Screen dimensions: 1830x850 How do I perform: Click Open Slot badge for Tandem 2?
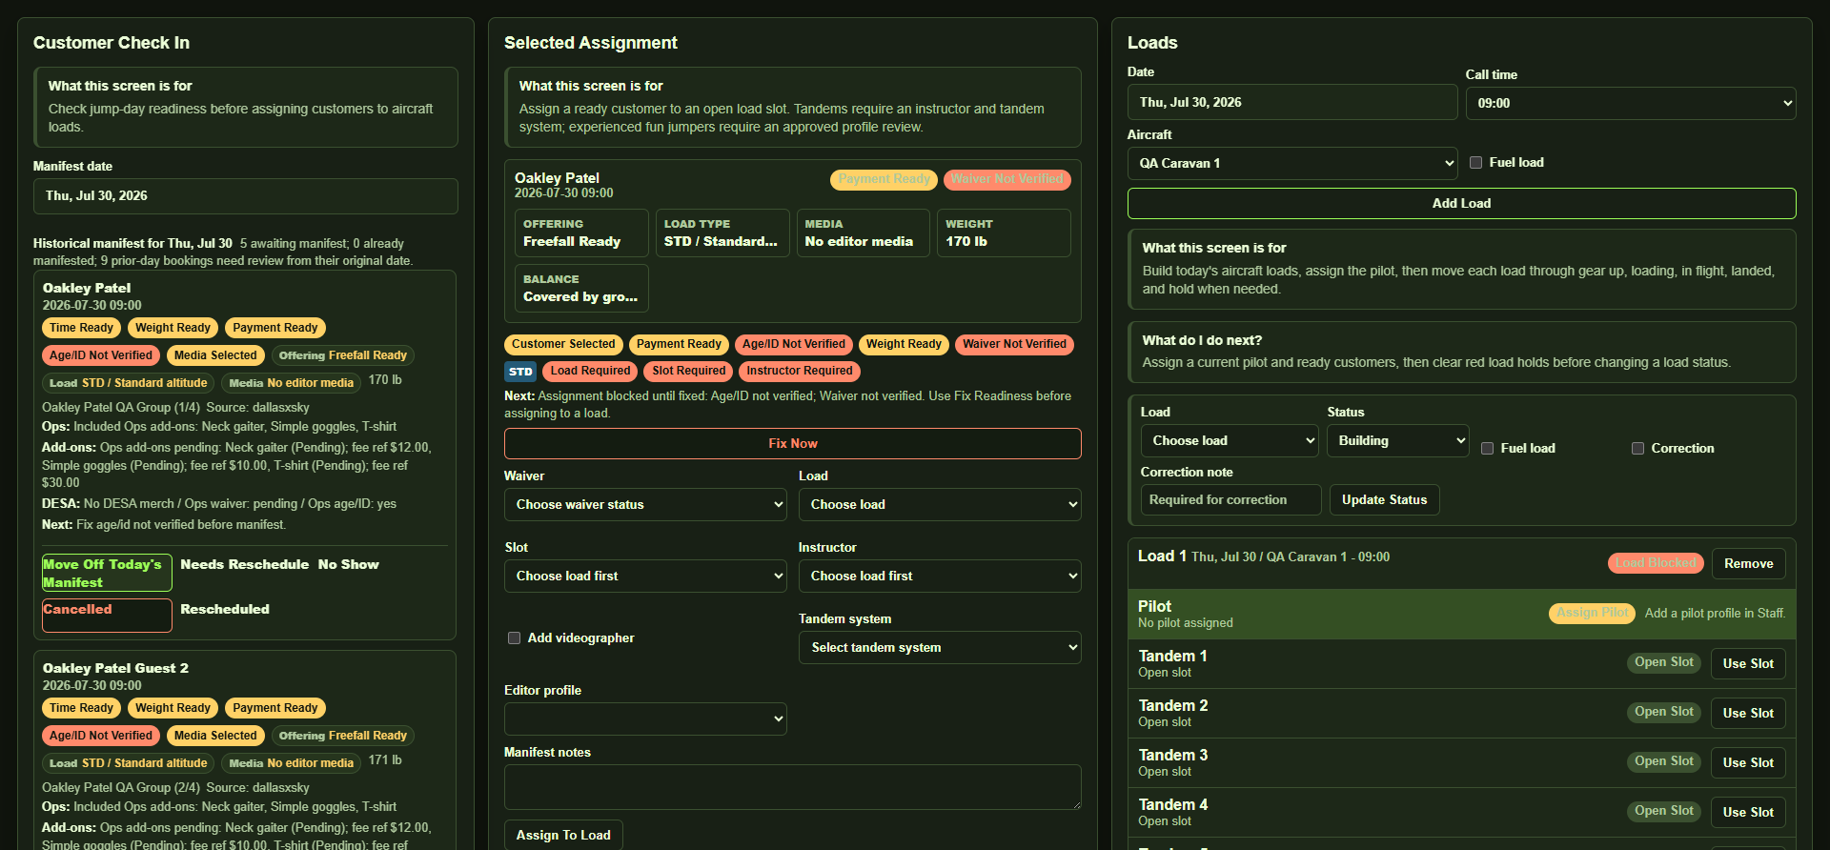(x=1664, y=712)
